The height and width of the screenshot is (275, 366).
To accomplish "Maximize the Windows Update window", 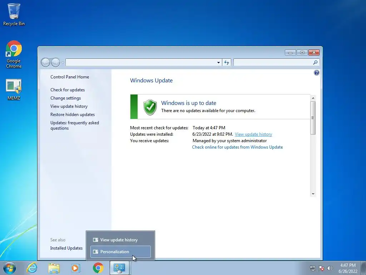I will [302, 53].
